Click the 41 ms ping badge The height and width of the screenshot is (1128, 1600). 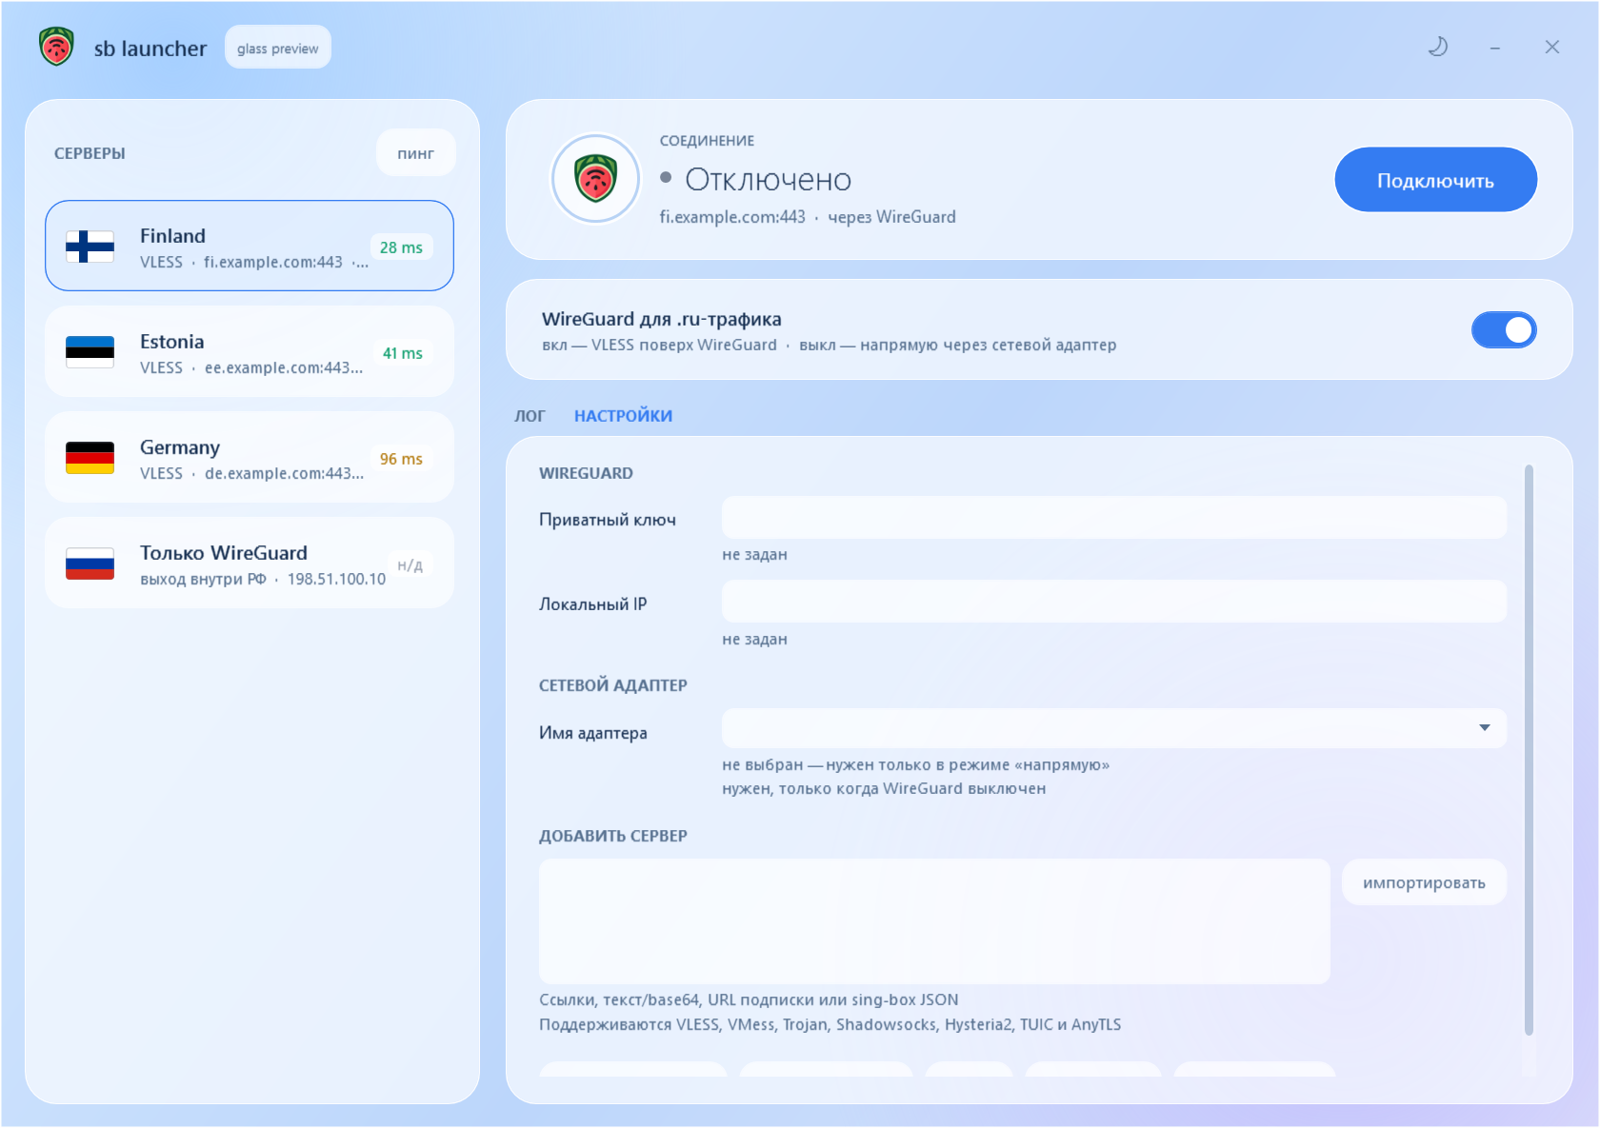(x=402, y=353)
